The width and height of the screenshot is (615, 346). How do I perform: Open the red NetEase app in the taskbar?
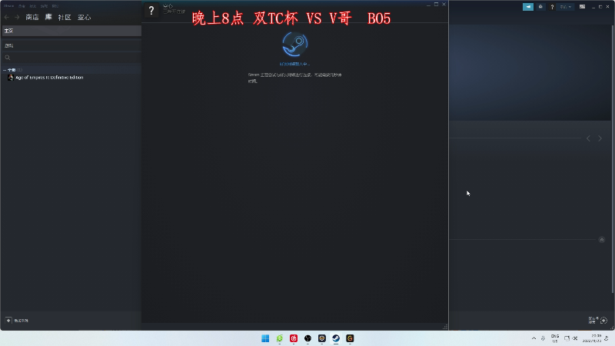pos(294,338)
